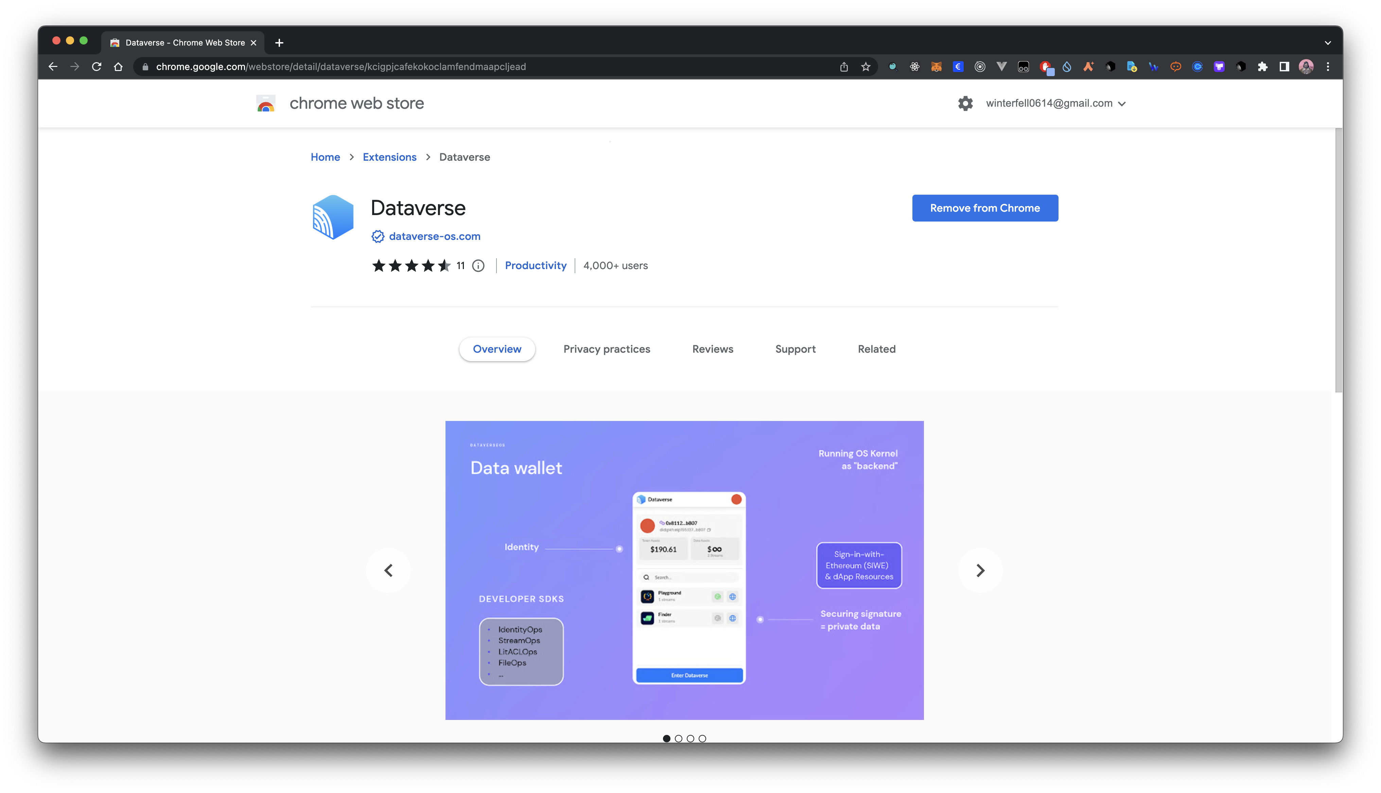Open the Sui wallet droplet extension
This screenshot has width=1381, height=793.
click(1067, 67)
